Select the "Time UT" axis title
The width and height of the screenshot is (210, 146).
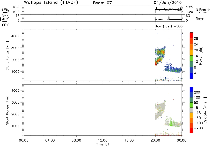coord(103,144)
